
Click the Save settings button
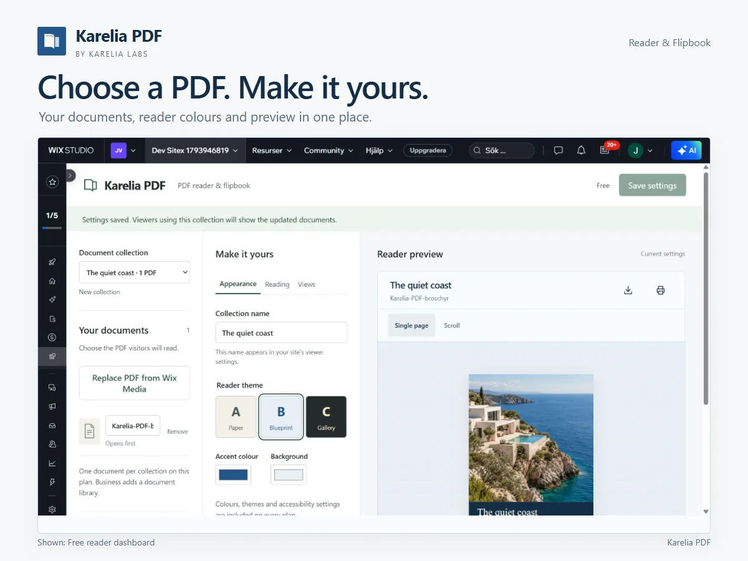pyautogui.click(x=652, y=185)
